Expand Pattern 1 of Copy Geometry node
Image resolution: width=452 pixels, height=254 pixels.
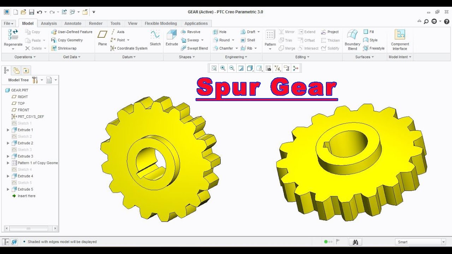coord(8,163)
